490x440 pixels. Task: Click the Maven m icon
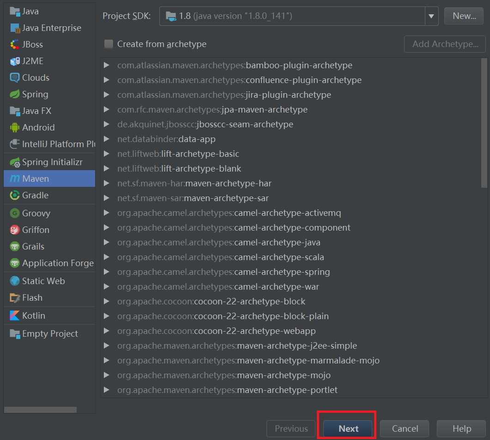pos(15,179)
